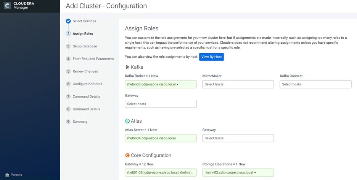Click the Assign Roles page heading
The image size is (357, 180).
(142, 28)
